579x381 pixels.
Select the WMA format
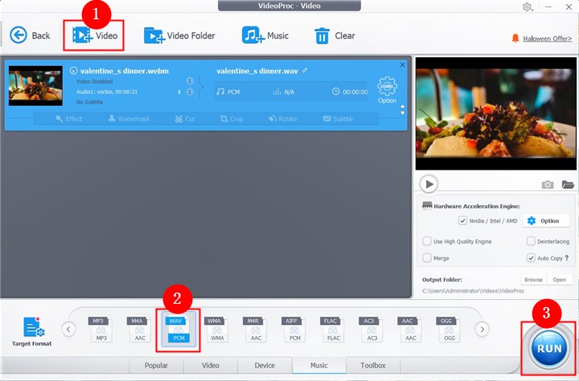[x=216, y=329]
